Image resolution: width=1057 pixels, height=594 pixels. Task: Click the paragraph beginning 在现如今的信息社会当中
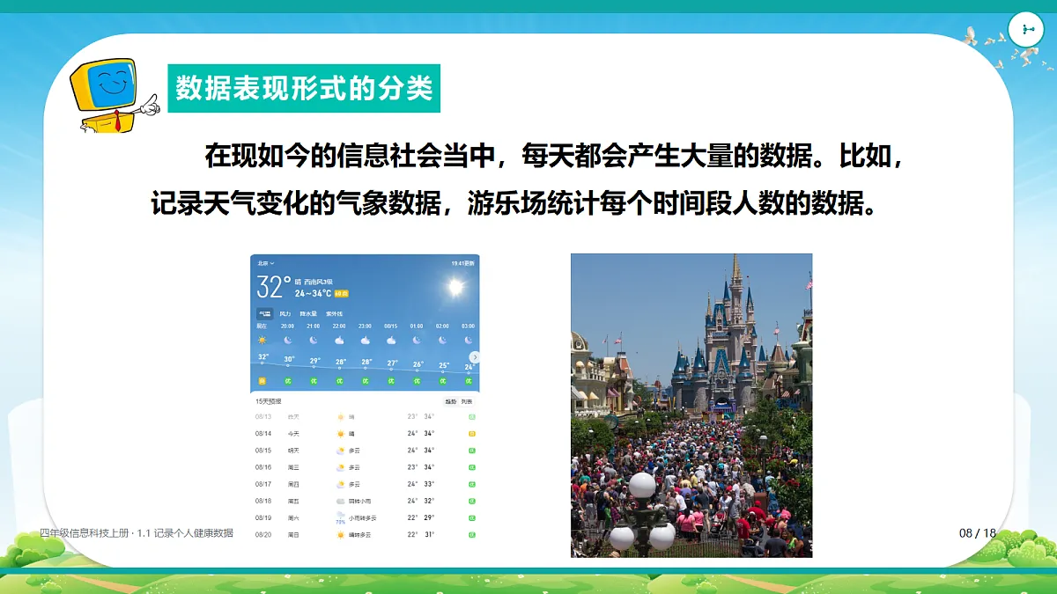click(528, 180)
